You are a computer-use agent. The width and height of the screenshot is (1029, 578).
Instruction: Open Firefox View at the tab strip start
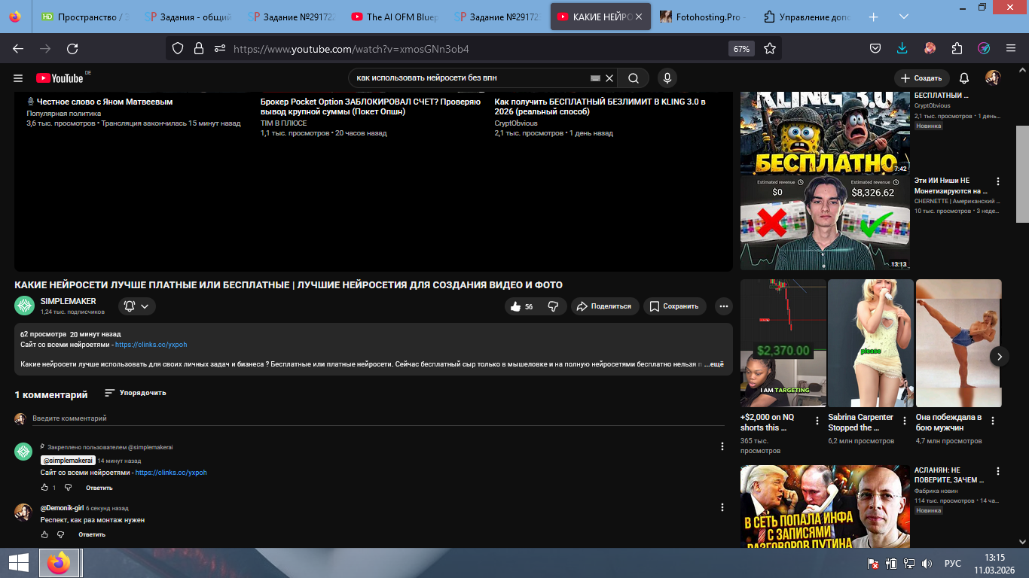pyautogui.click(x=16, y=17)
